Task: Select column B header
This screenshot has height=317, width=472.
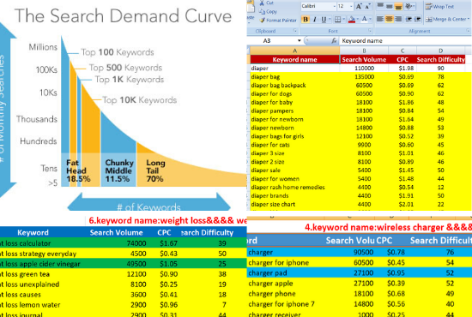Action: [x=364, y=51]
